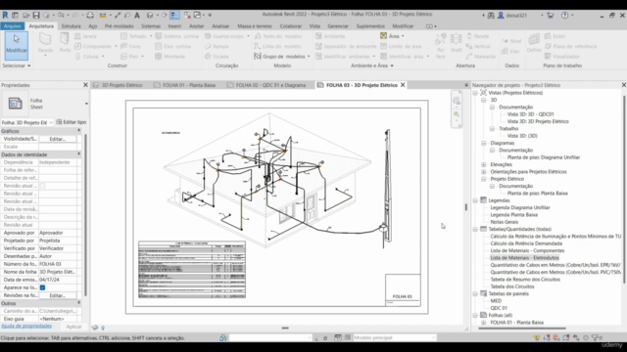This screenshot has width=627, height=352.
Task: Click the switch windows icon in Quick Access
Action: (x=198, y=16)
